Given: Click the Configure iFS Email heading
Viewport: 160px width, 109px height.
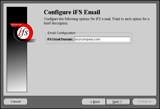Looking at the screenshot, I should pyautogui.click(x=72, y=12).
